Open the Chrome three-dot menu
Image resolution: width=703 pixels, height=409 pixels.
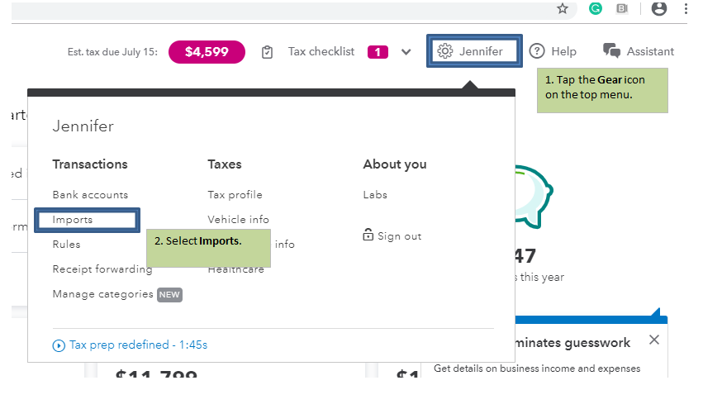tap(686, 8)
